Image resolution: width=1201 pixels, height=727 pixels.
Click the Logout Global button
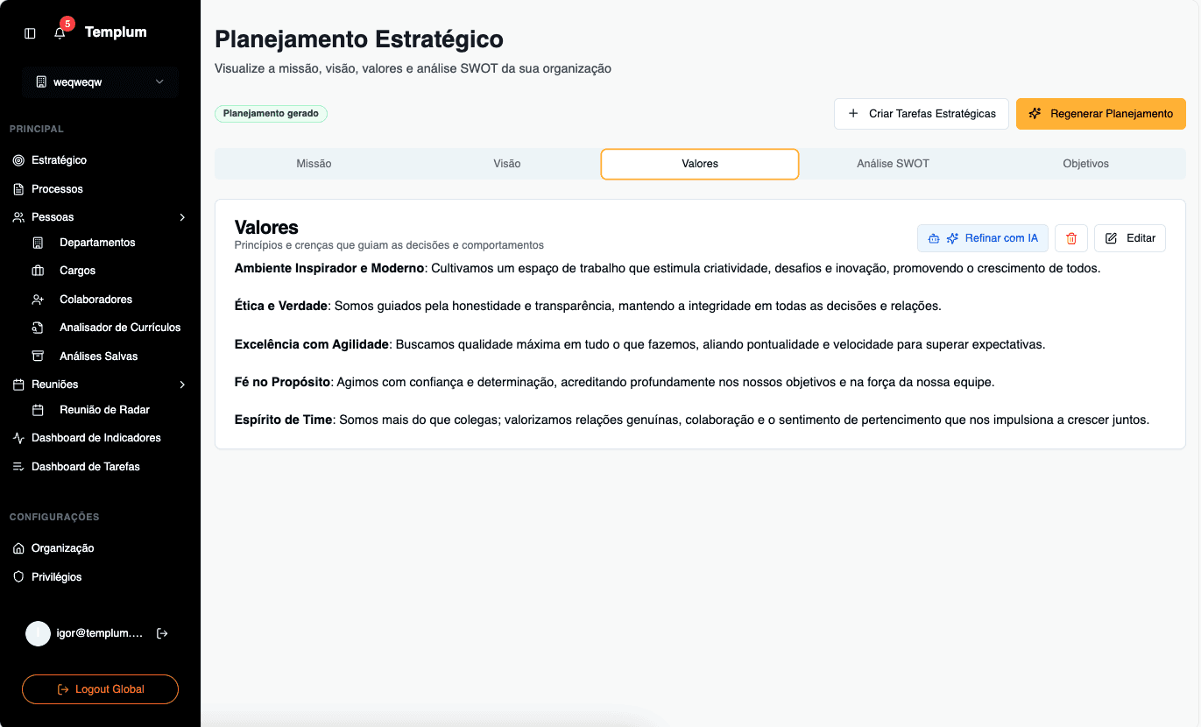click(100, 689)
